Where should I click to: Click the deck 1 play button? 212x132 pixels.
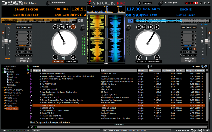[73, 27]
